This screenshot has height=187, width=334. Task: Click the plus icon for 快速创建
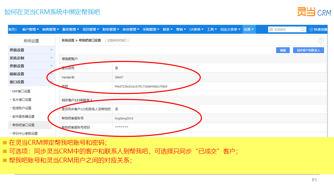coord(311,29)
